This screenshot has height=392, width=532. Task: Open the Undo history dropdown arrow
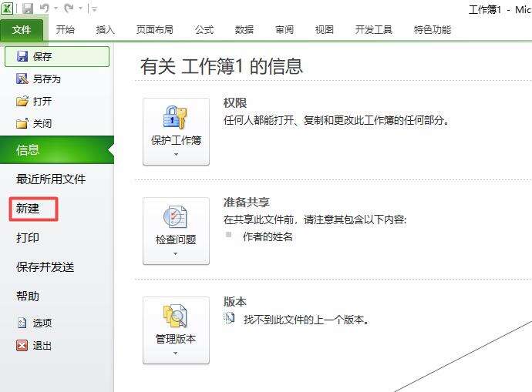(56, 8)
